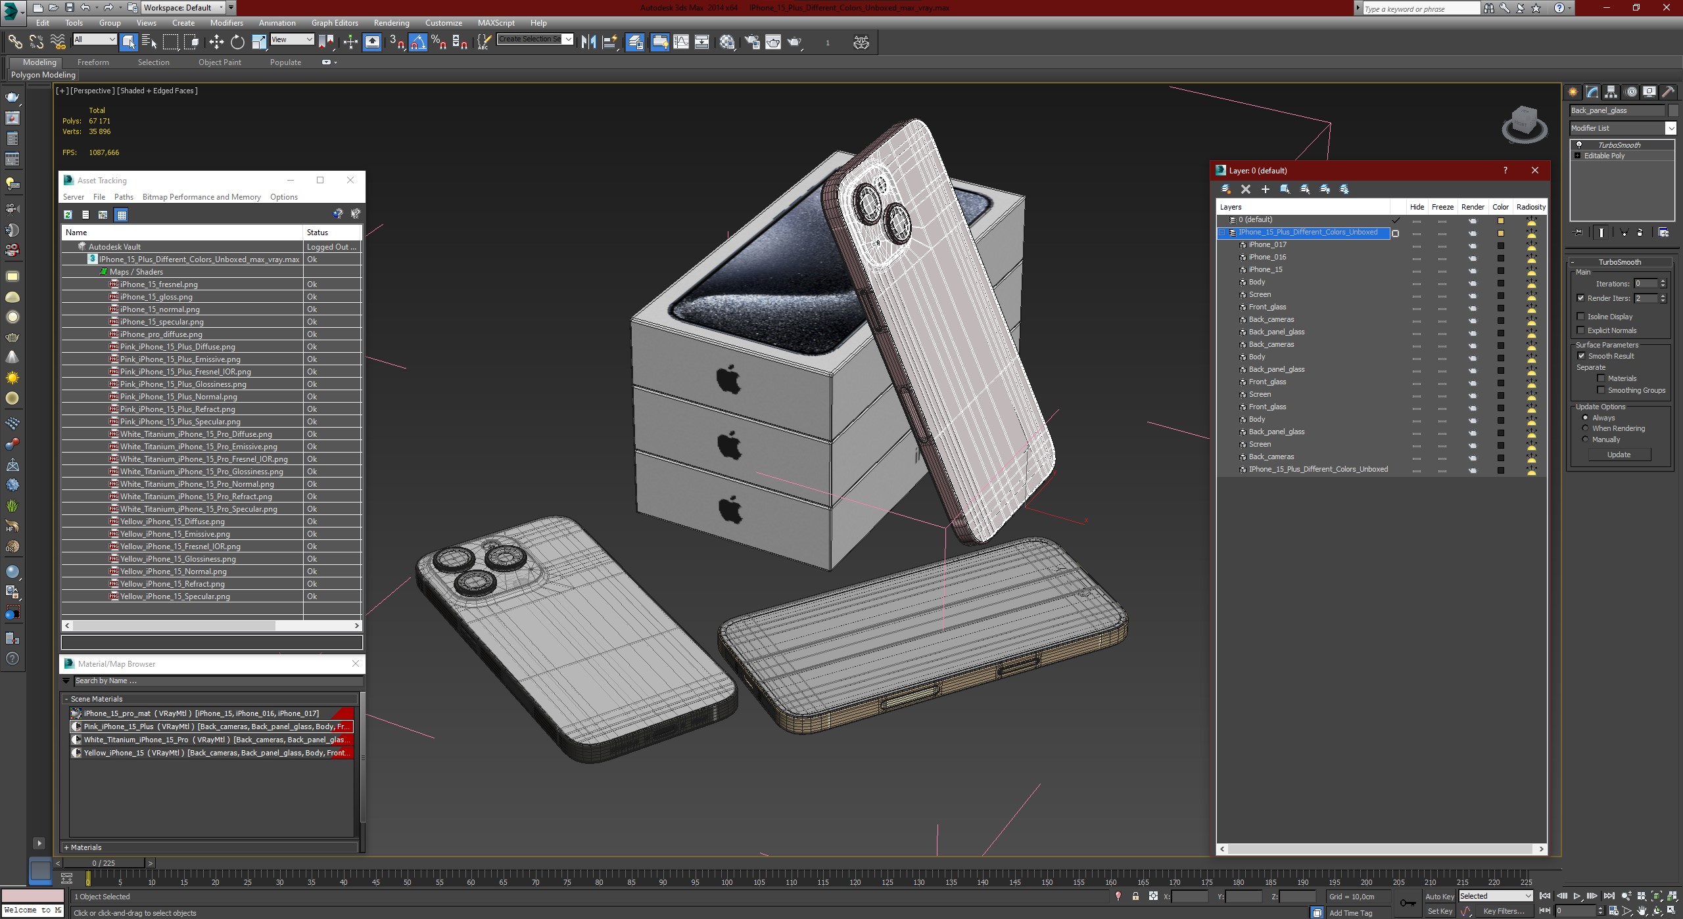
Task: Enable Separate by Smoothing Groups checkbox
Action: 1601,390
